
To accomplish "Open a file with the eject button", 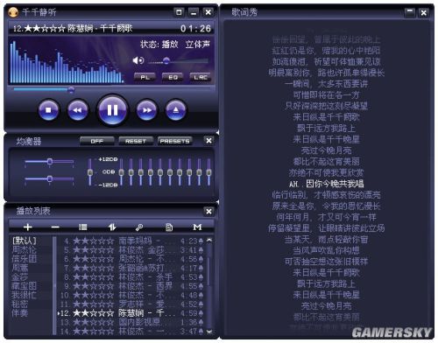I will (176, 110).
